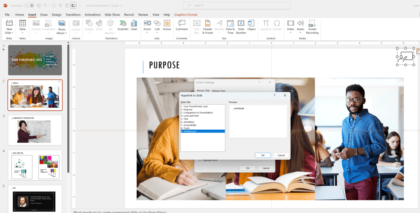Insert a Chart from the ribbon

[x=134, y=25]
